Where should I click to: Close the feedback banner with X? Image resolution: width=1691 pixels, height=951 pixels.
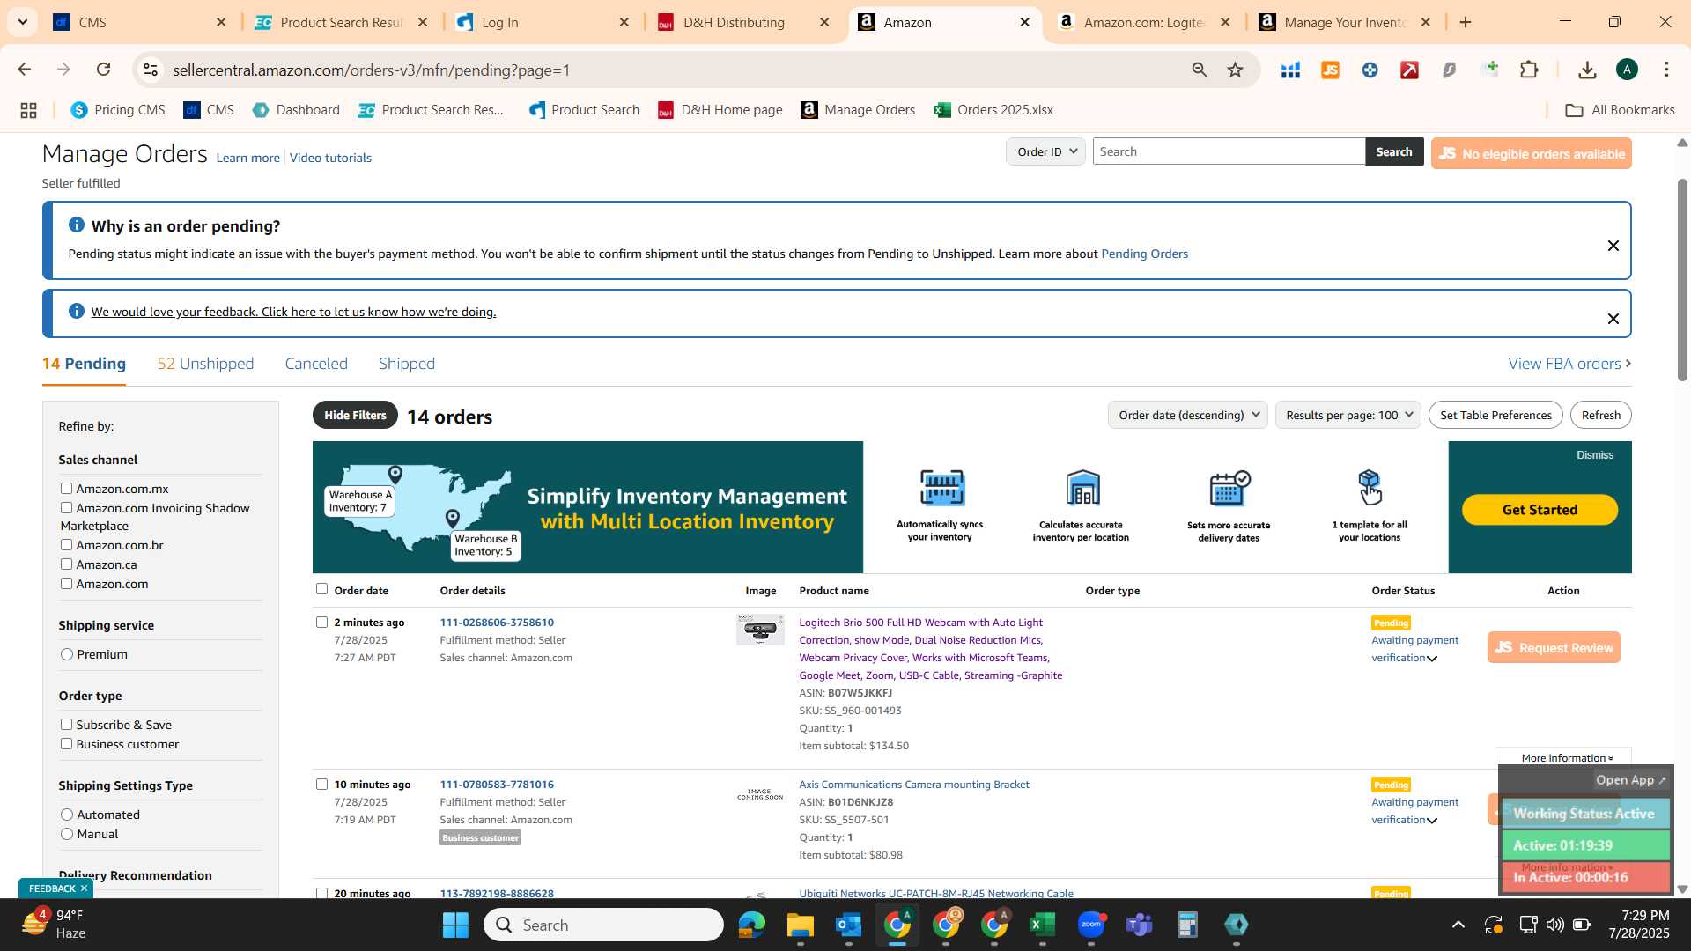pyautogui.click(x=1613, y=319)
